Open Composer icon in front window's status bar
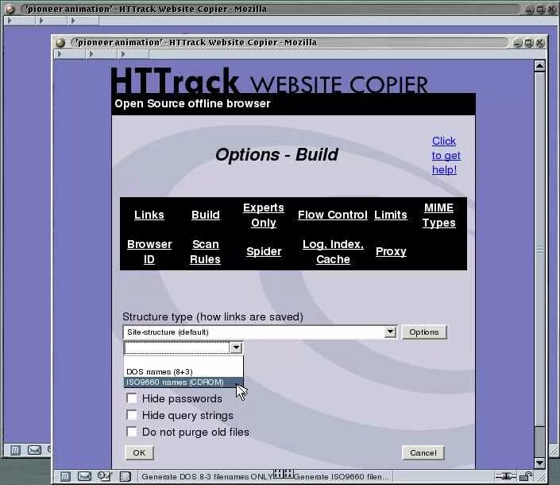 coord(105,476)
